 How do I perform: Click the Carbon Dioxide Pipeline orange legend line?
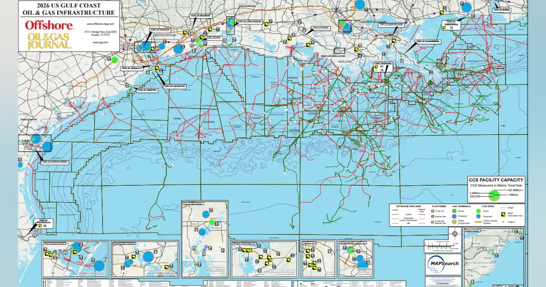point(477,222)
